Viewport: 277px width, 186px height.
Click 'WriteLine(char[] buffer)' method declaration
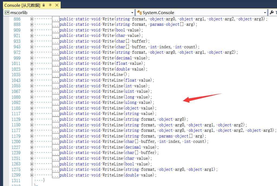coord(109,153)
